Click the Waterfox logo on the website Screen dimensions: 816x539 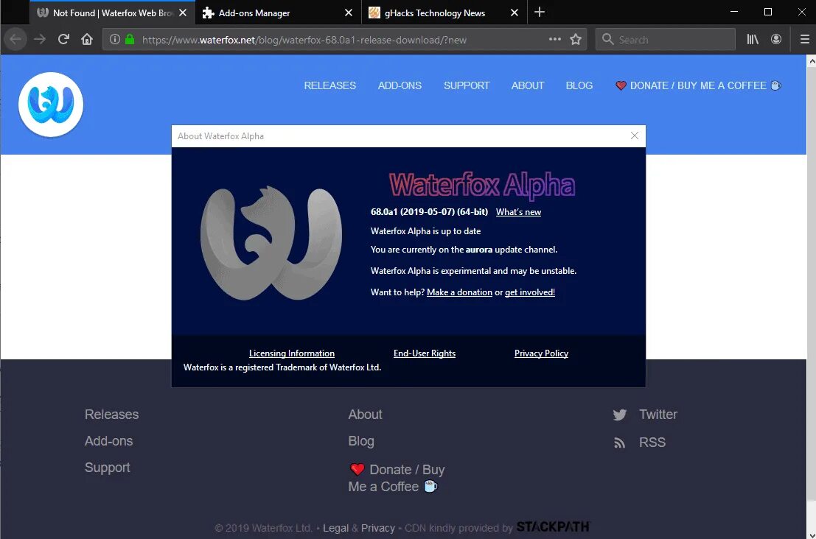50,105
